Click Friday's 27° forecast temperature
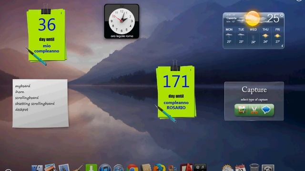 click(x=277, y=42)
